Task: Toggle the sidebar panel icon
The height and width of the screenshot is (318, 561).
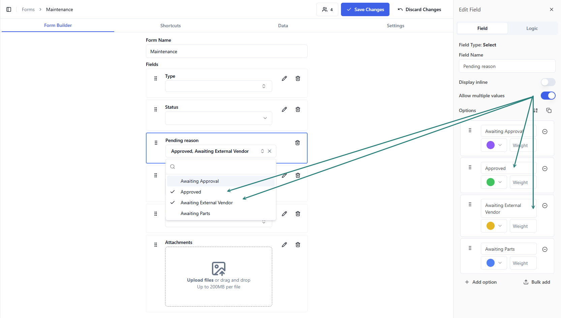Action: (x=9, y=9)
